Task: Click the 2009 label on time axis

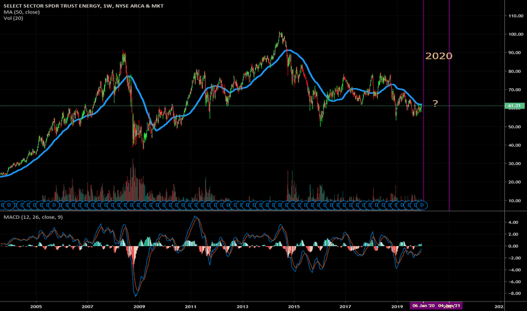Action: pos(139,306)
